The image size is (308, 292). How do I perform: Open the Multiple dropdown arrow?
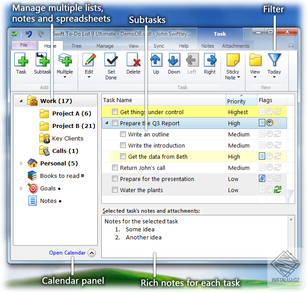pyautogui.click(x=65, y=77)
